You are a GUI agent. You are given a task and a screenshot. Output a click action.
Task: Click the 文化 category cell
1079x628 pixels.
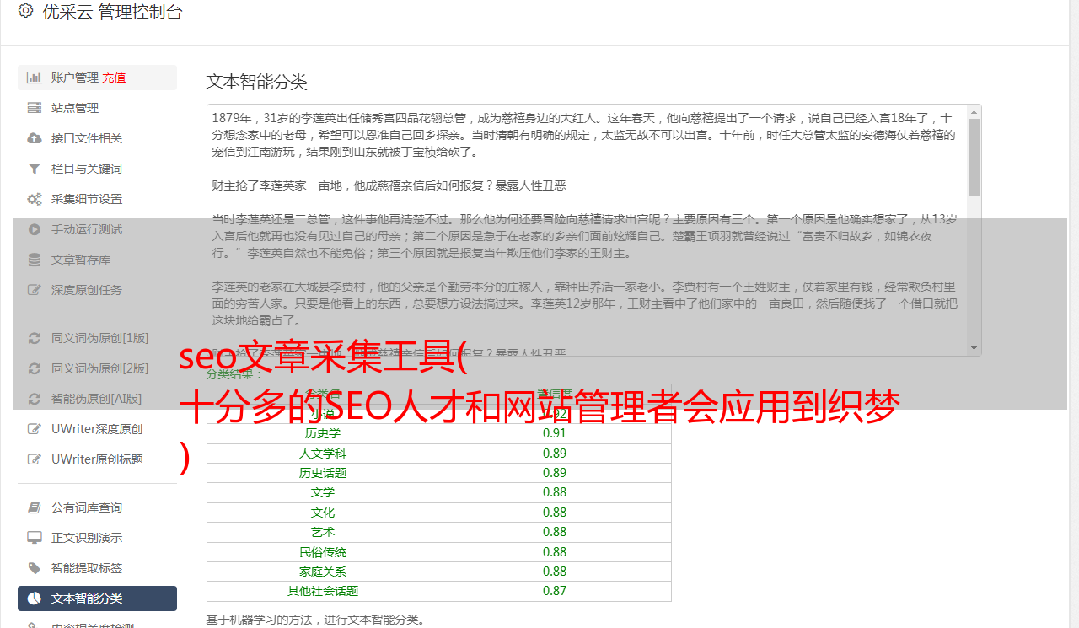pos(323,513)
